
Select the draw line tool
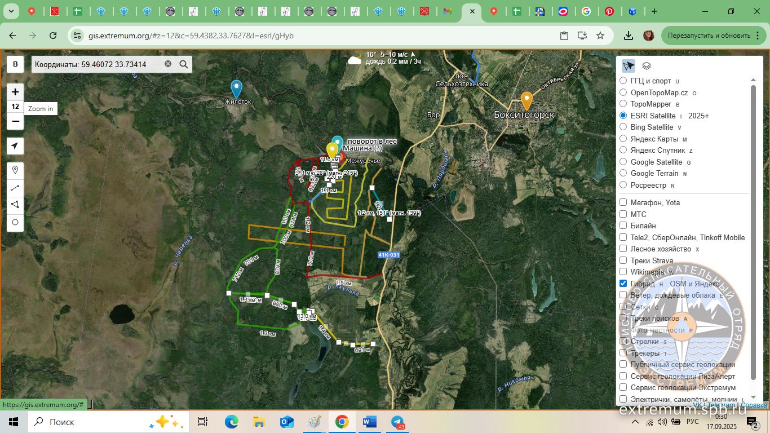(x=15, y=188)
